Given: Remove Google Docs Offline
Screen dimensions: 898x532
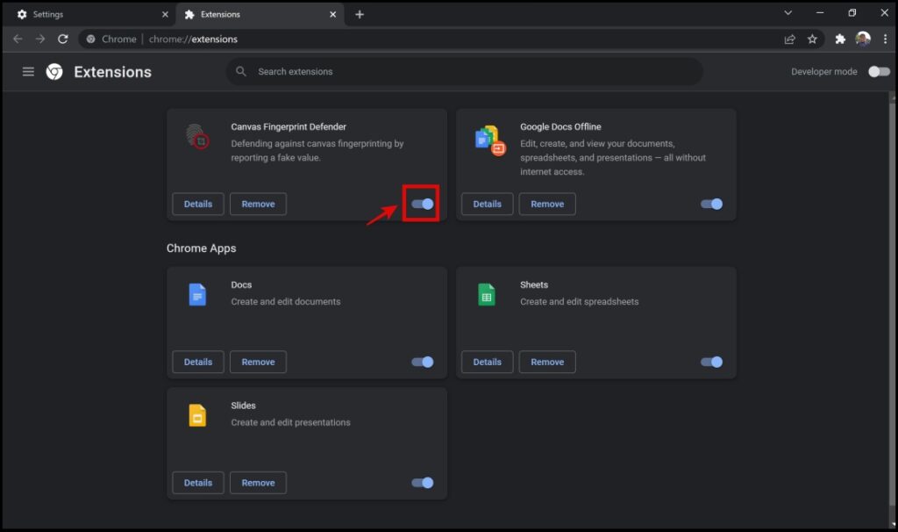Looking at the screenshot, I should 547,204.
